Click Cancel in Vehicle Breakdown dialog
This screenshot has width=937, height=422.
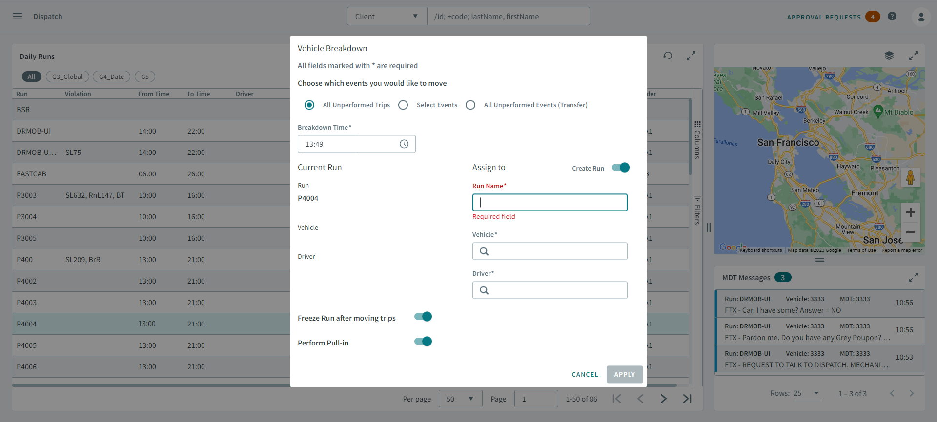(585, 374)
